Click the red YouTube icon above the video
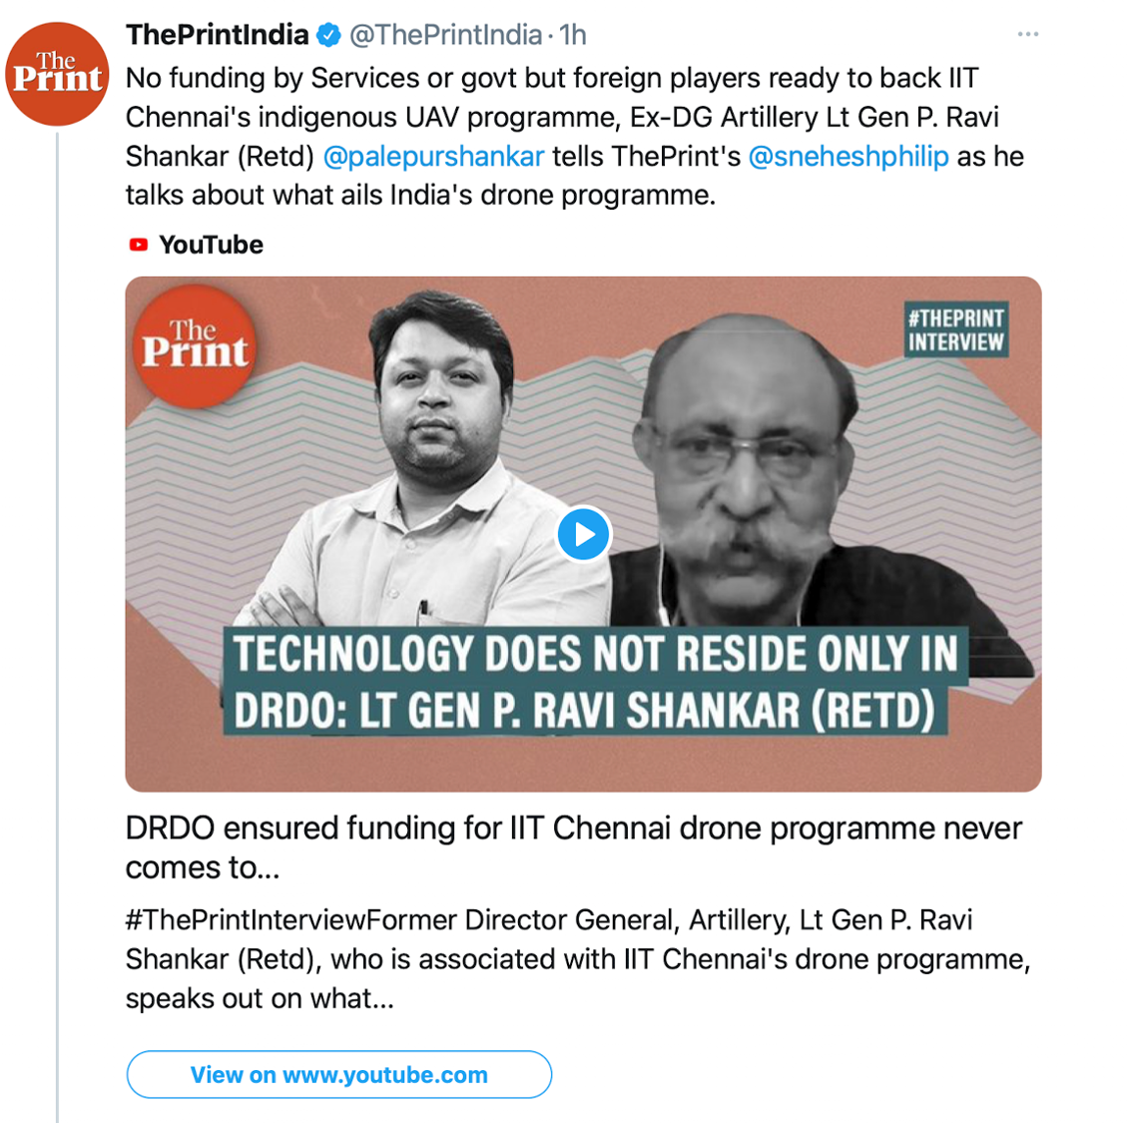This screenshot has height=1123, width=1131. tap(139, 245)
